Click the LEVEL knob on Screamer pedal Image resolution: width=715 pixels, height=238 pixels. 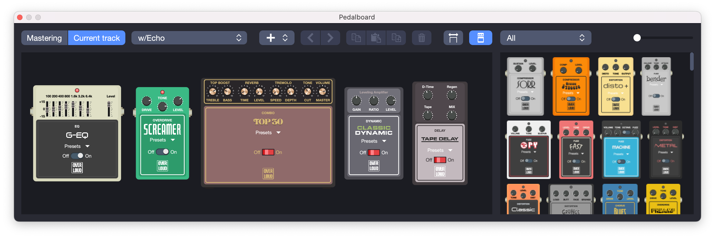click(x=178, y=101)
